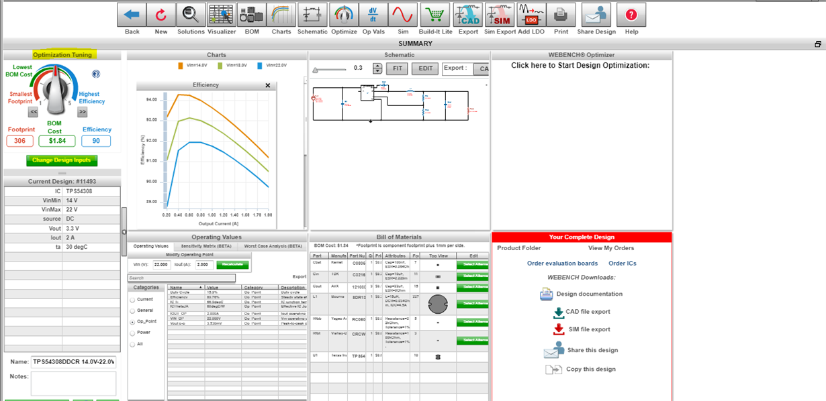
Task: Select the Power category radio button
Action: [132, 333]
